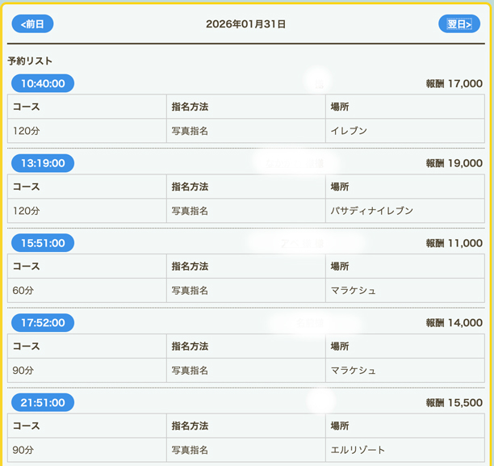Select the 17:52:00 reservation time badge
This screenshot has width=494, height=466.
(x=43, y=322)
